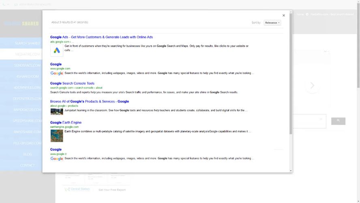
Task: Open the Google products classroom thumbnail
Action: click(57, 111)
